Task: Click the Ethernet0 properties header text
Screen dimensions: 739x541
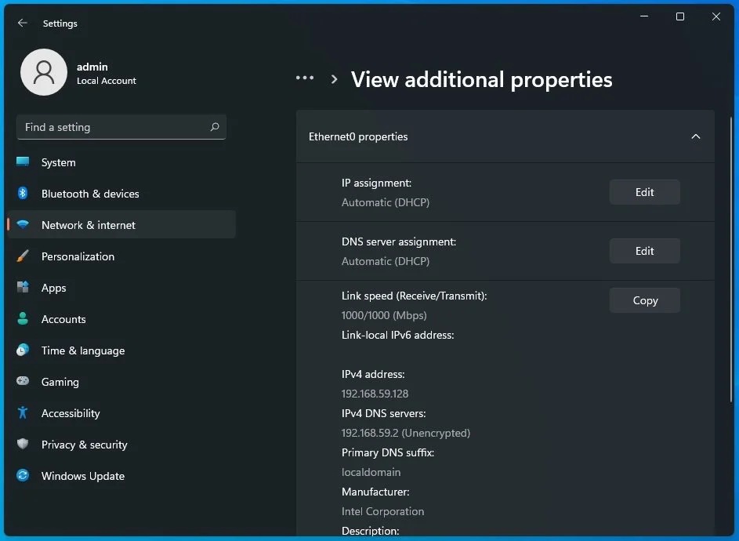Action: (358, 136)
